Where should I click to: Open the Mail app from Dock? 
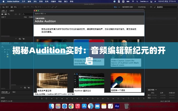[97, 106]
